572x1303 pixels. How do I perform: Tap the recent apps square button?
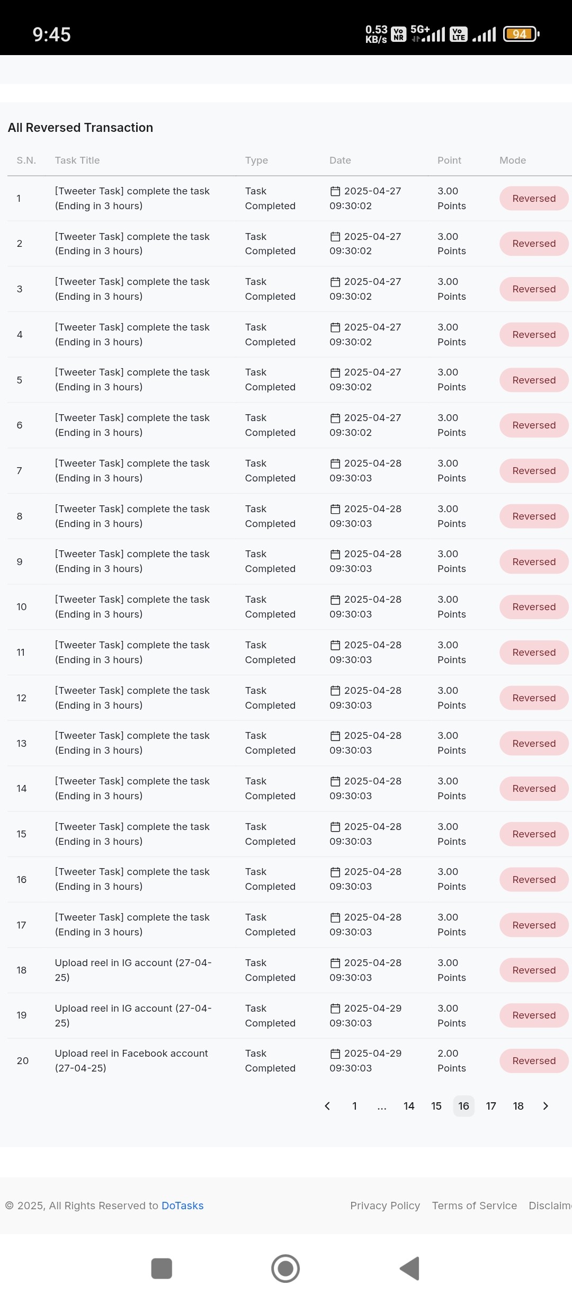tap(162, 1269)
